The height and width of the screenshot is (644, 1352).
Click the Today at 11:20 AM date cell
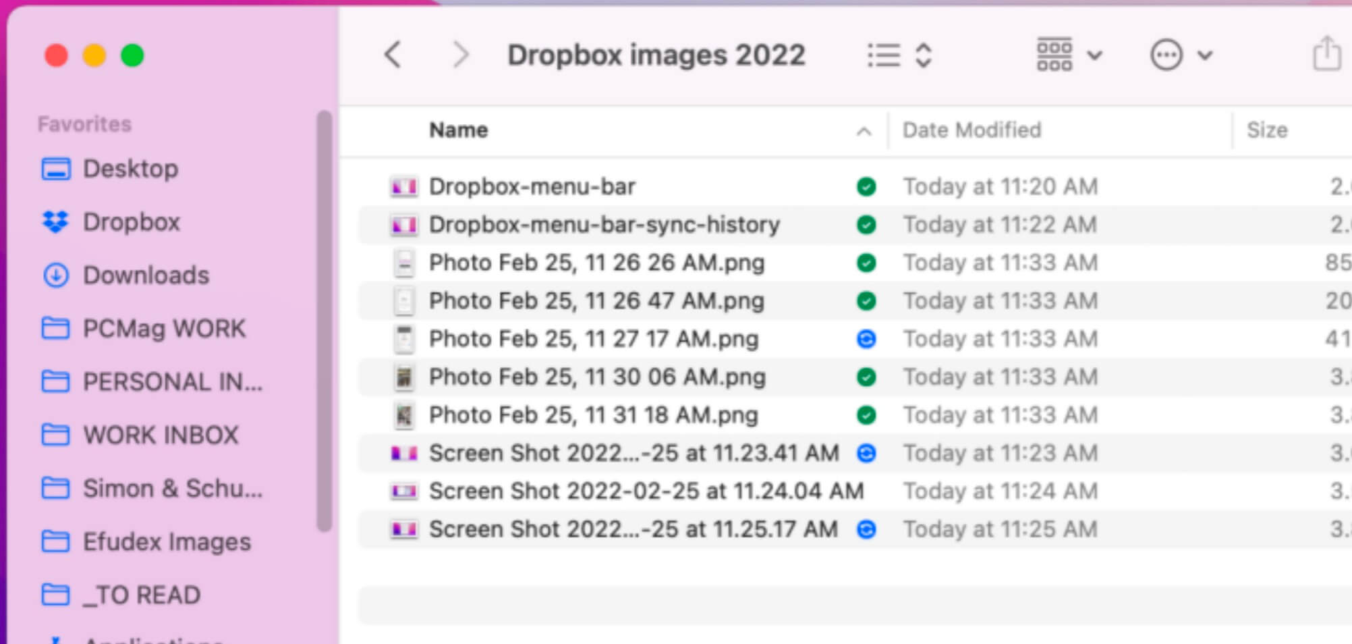click(1001, 186)
